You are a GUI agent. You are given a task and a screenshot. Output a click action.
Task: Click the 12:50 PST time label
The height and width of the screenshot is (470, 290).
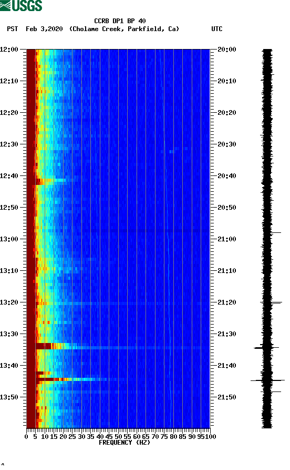[x=9, y=208]
